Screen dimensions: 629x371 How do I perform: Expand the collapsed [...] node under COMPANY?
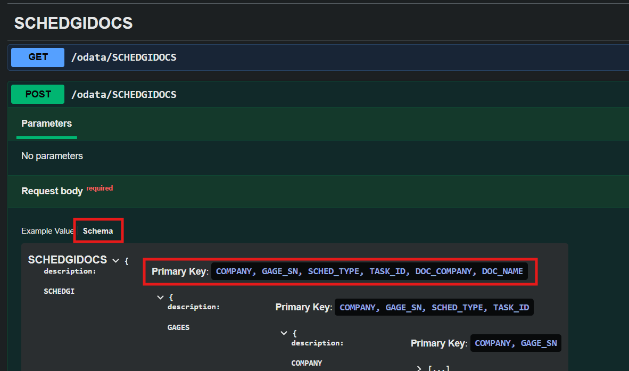(x=419, y=368)
